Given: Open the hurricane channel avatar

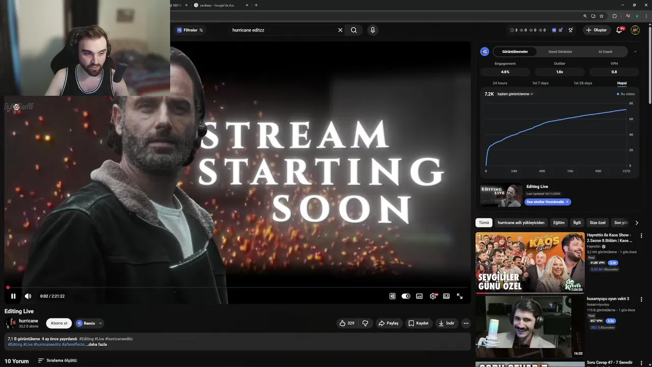Looking at the screenshot, I should point(10,323).
